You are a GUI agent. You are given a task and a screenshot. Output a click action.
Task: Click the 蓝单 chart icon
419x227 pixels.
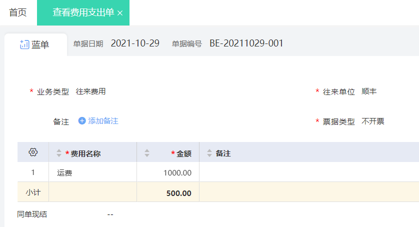[x=24, y=44]
